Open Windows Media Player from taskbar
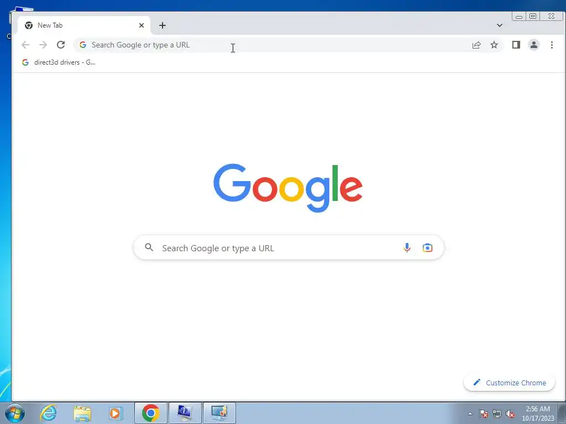Image resolution: width=566 pixels, height=424 pixels. [116, 413]
